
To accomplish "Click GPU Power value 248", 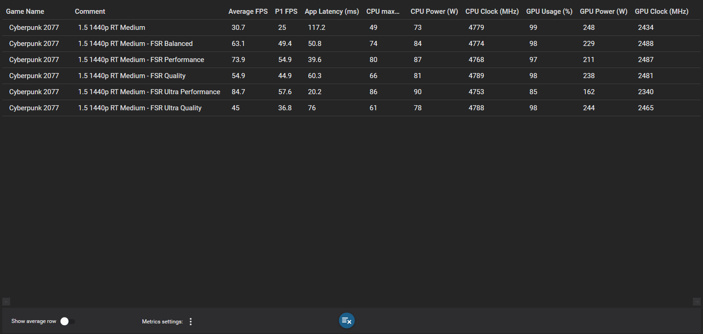I will point(589,28).
